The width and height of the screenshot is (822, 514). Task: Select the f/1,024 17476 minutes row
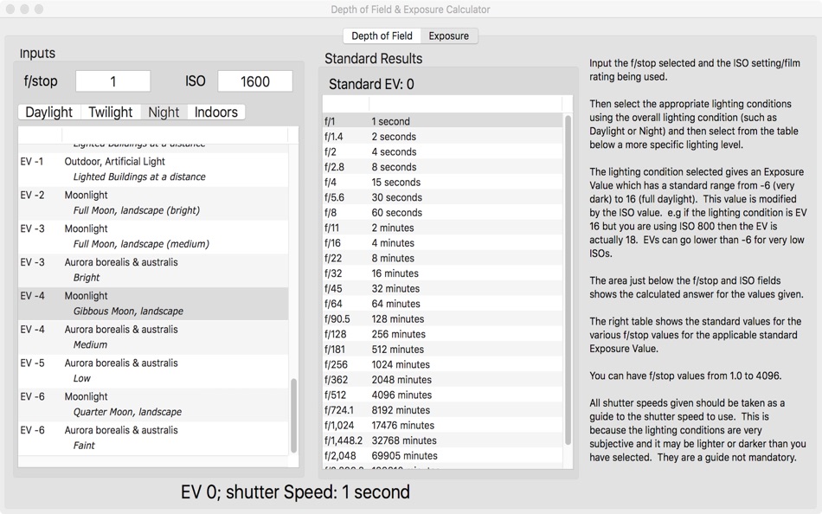click(442, 426)
